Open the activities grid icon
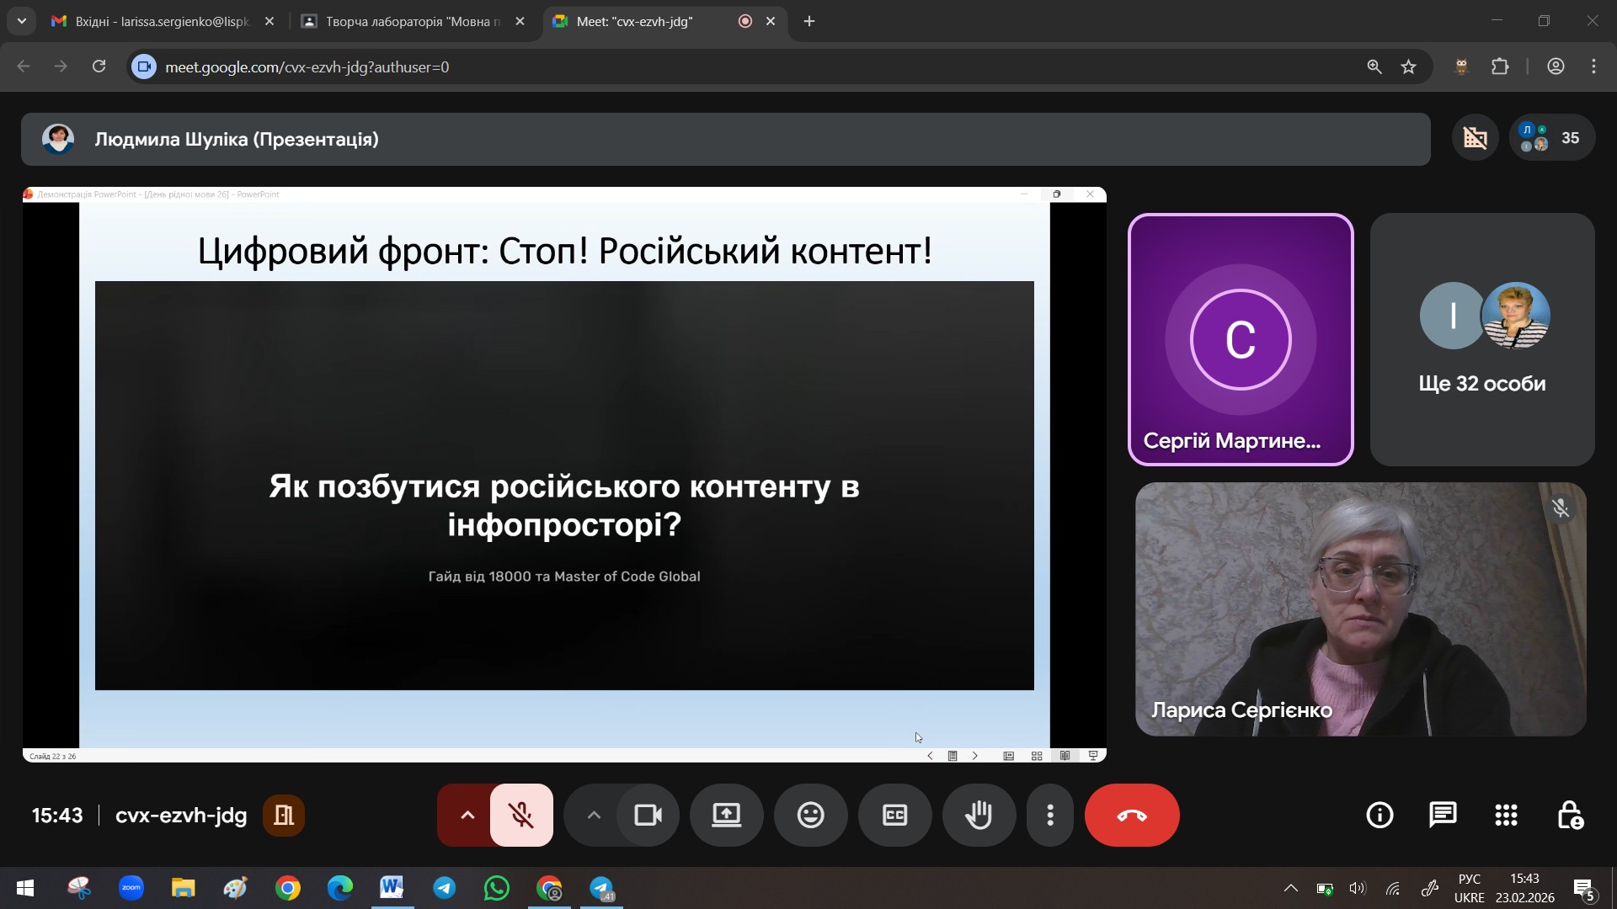Screen dimensions: 1617x909 coord(1506,815)
